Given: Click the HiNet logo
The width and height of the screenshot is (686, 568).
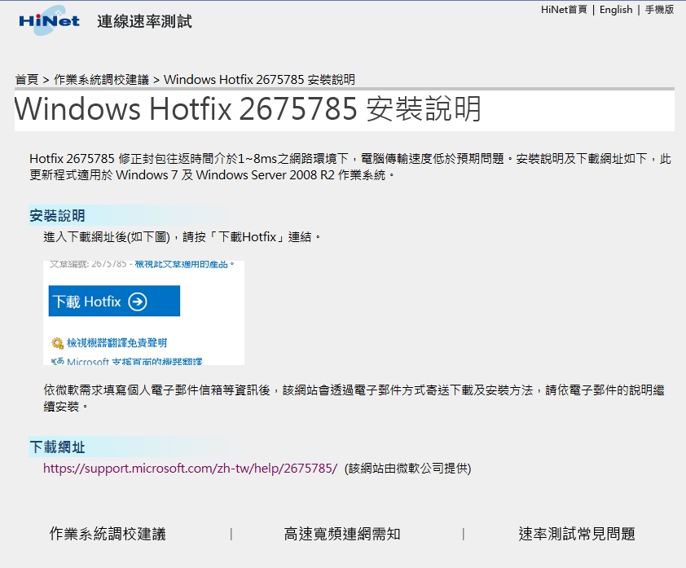Looking at the screenshot, I should point(49,20).
